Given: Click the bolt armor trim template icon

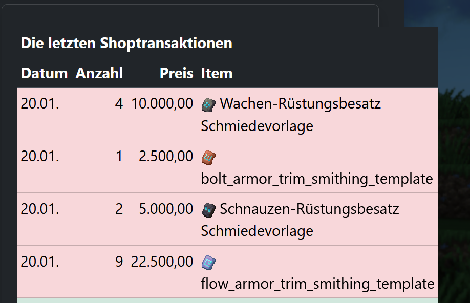Looking at the screenshot, I should 208,157.
